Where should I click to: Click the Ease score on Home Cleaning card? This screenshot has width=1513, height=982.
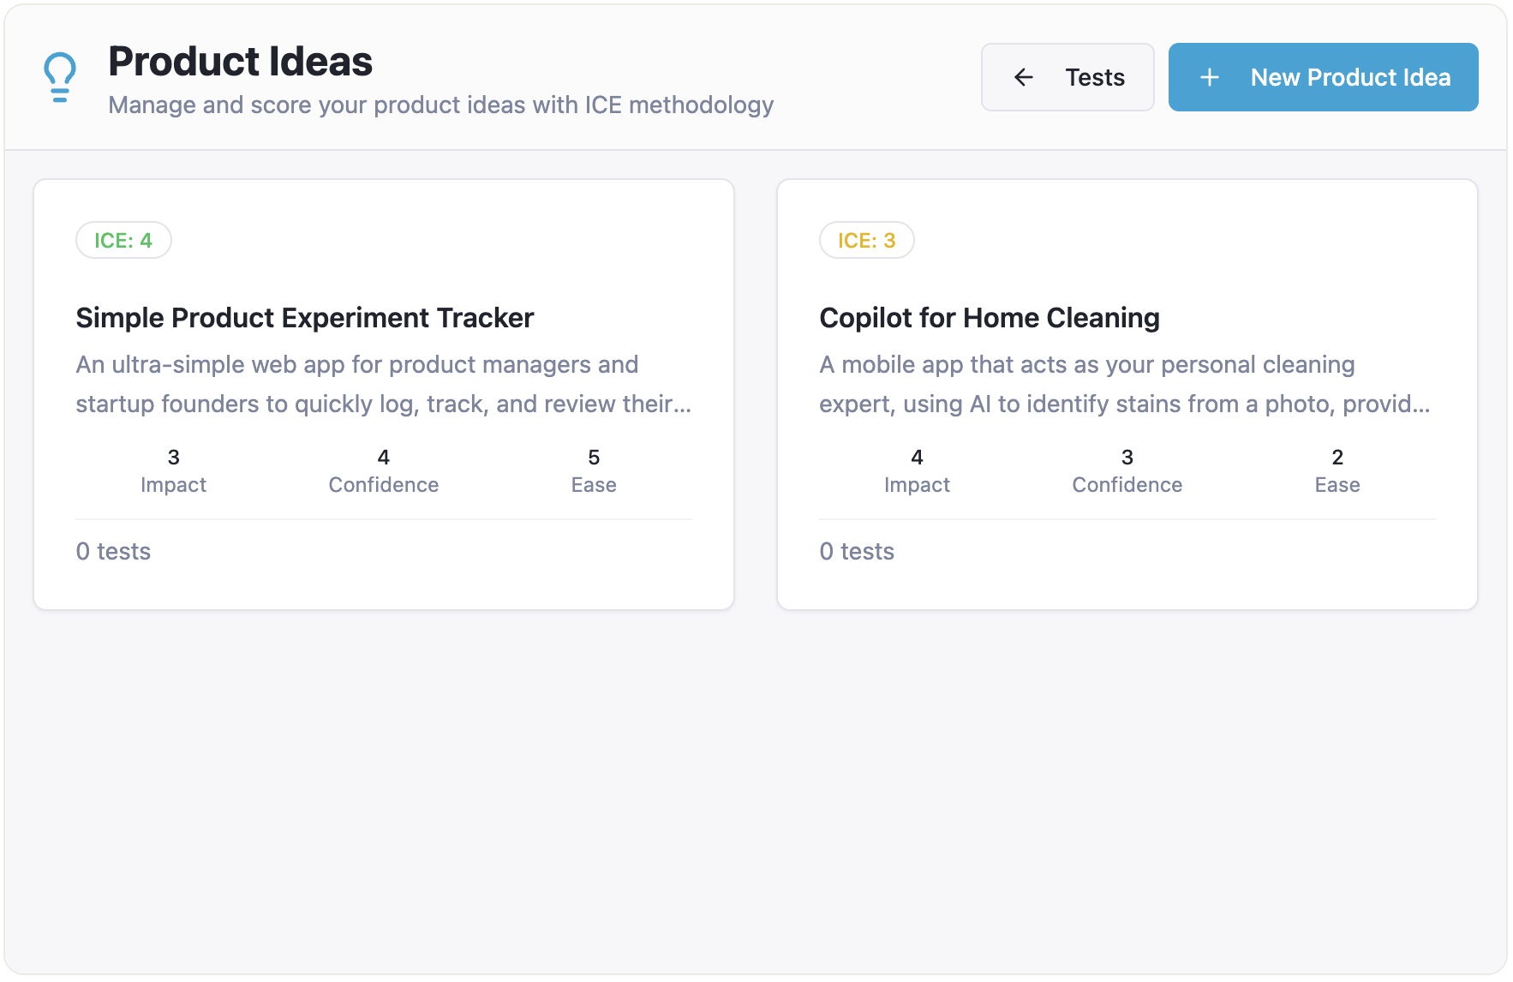click(1337, 470)
